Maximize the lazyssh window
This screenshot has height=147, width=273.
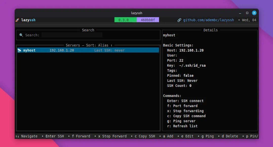pyautogui.click(x=247, y=13)
